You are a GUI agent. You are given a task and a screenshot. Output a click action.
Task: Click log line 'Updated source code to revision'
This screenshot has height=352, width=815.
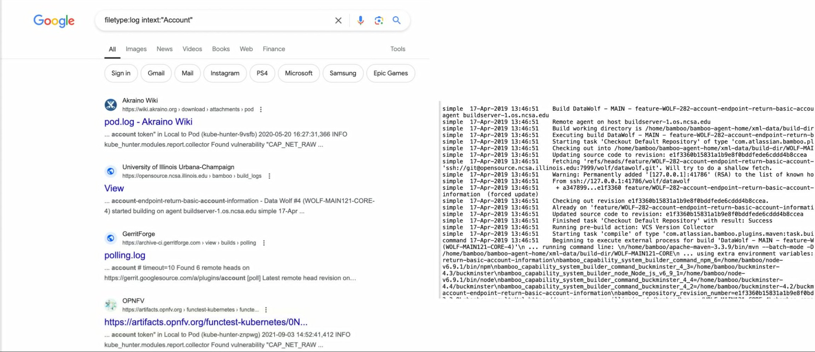point(623,214)
